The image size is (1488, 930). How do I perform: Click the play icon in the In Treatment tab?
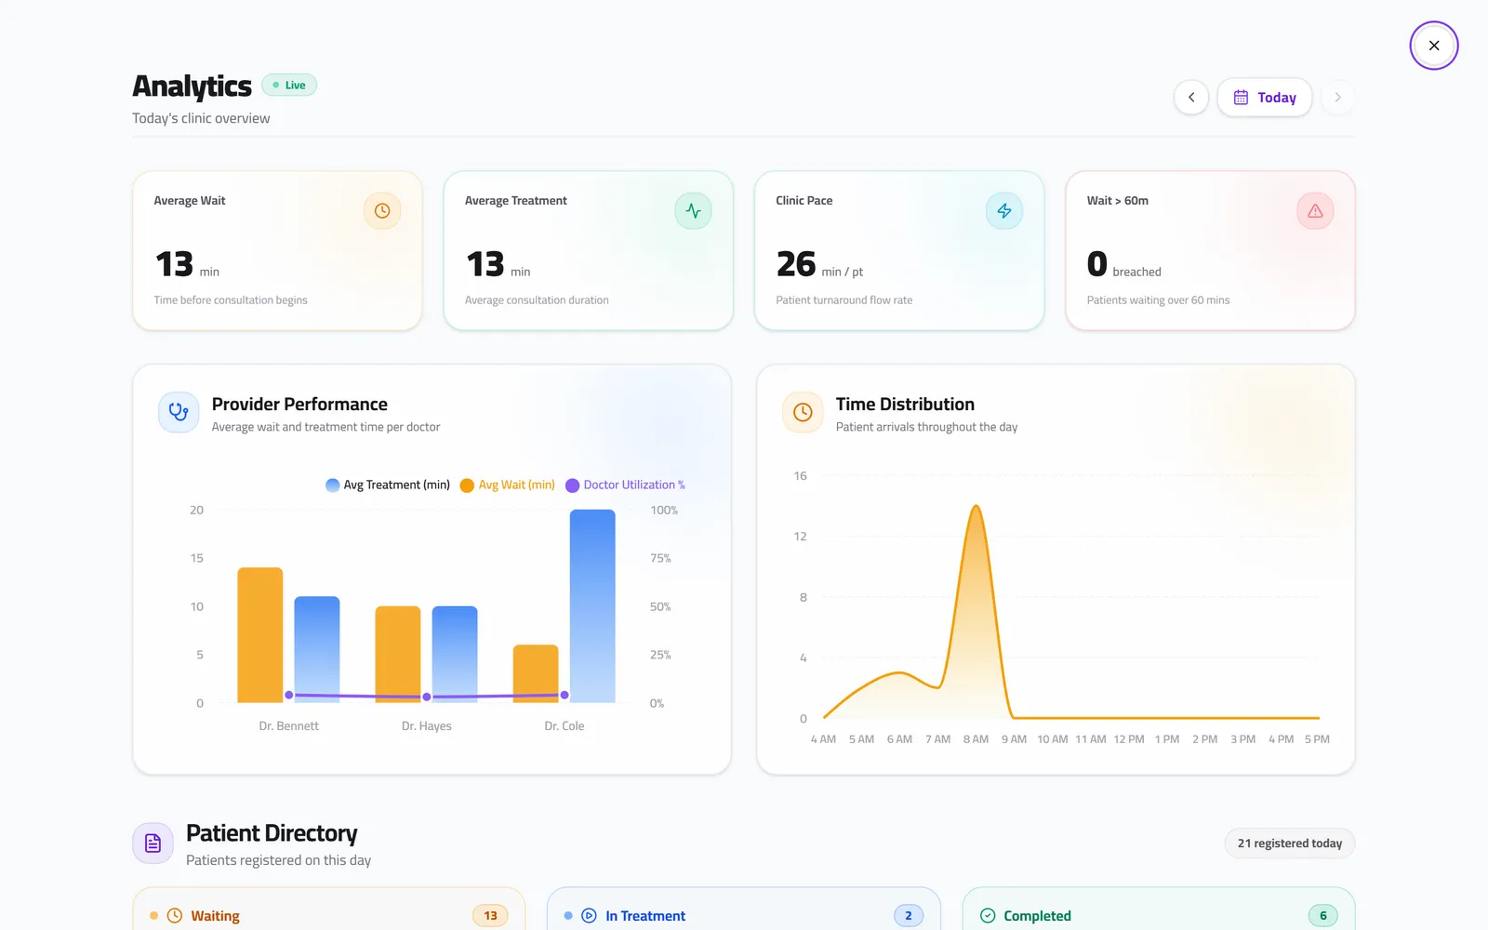click(589, 916)
